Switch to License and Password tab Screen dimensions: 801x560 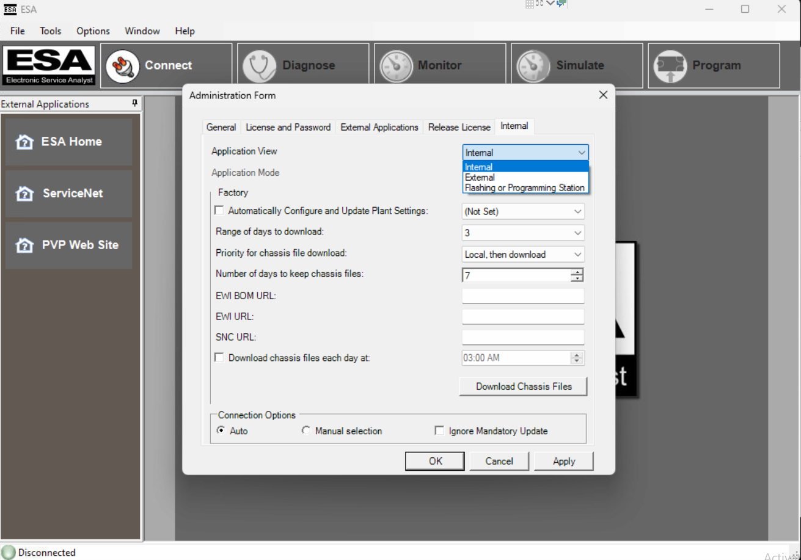coord(288,127)
